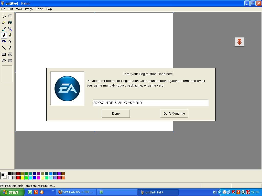
Task: Activate the Magnifier tool
Action: (10, 29)
